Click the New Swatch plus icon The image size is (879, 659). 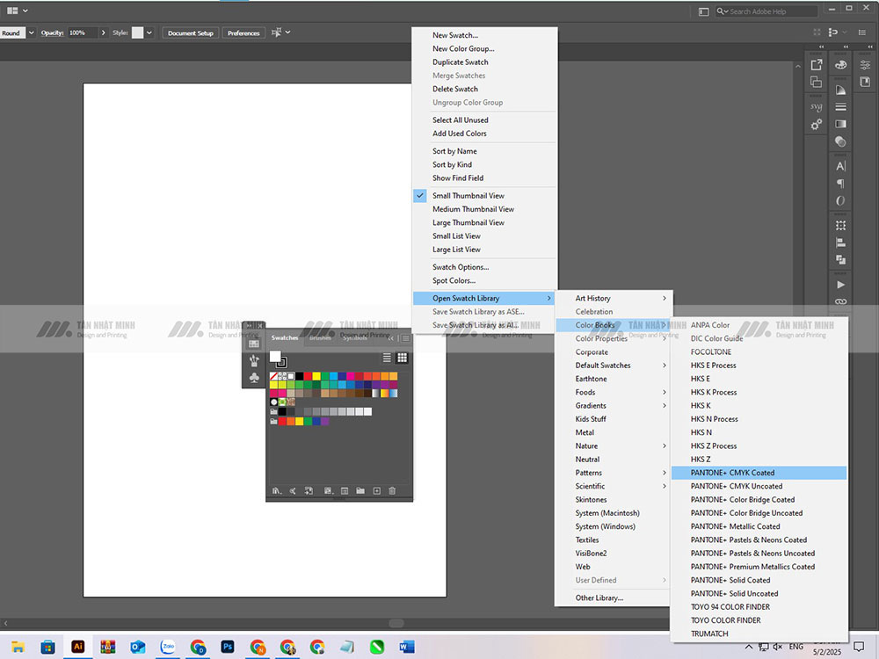point(377,491)
